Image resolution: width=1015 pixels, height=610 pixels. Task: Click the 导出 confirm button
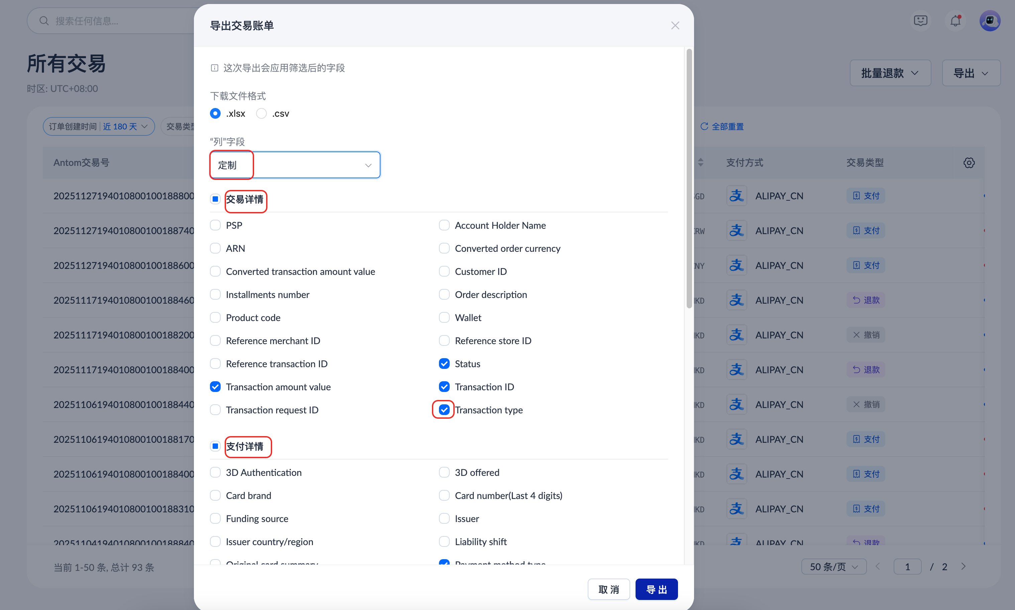[656, 589]
